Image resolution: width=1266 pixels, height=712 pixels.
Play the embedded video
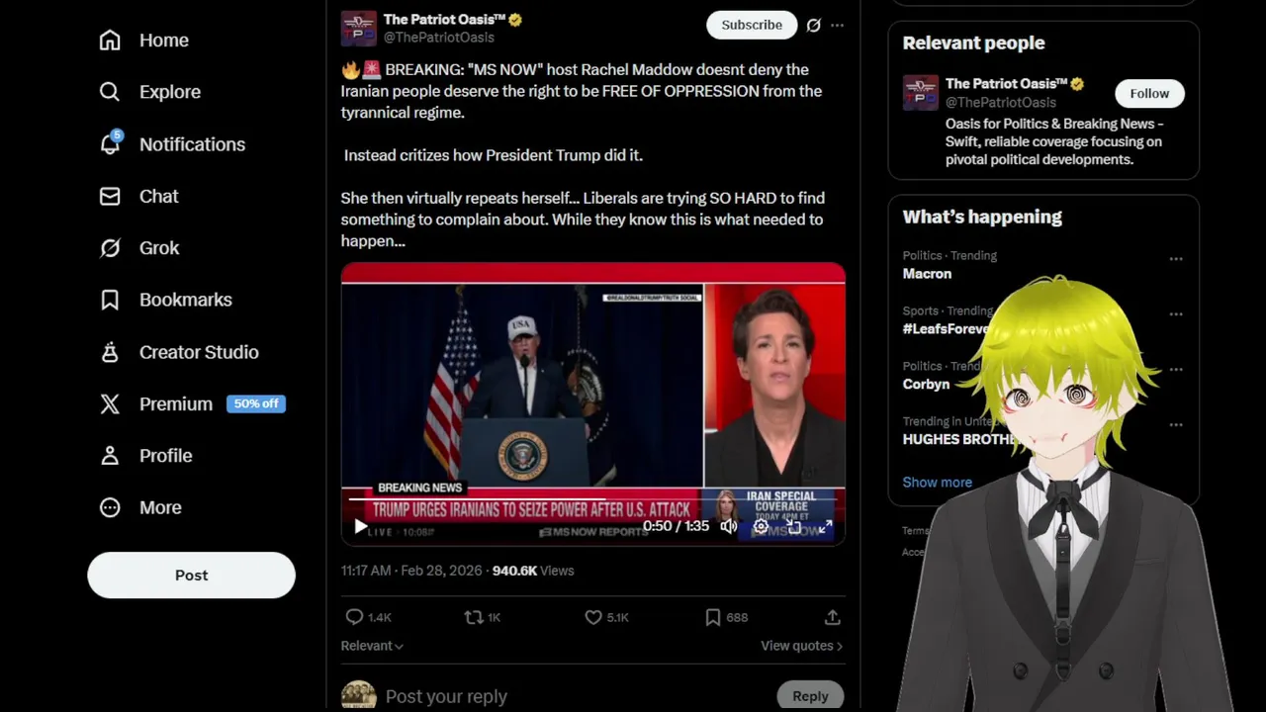(360, 527)
